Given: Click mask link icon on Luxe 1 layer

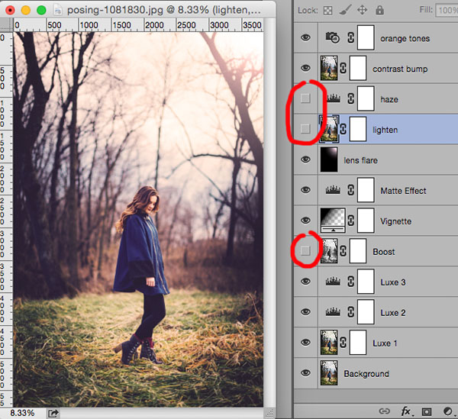Looking at the screenshot, I should click(x=343, y=343).
